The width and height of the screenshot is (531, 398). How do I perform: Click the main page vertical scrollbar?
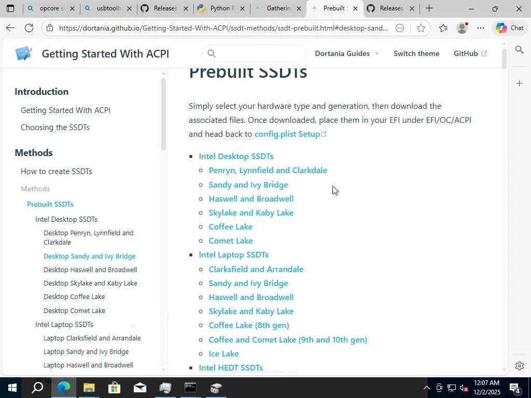pyautogui.click(x=504, y=58)
